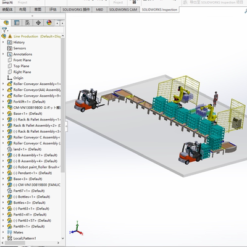
Task: Click the Annotations folder icon
Action: tap(10, 54)
